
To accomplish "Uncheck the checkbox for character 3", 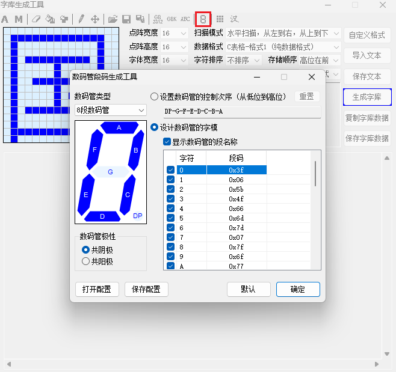I will pyautogui.click(x=170, y=199).
